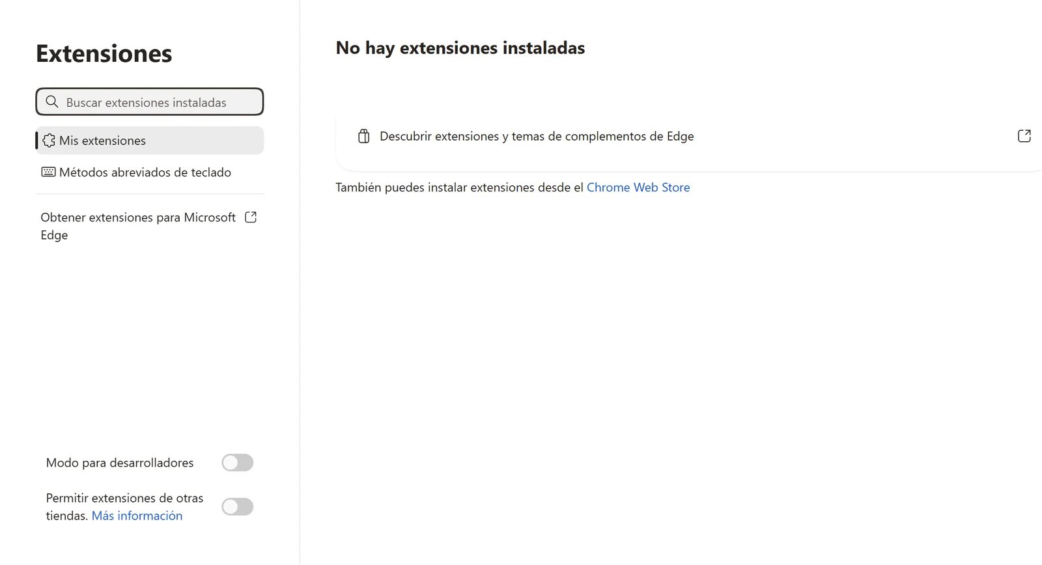The width and height of the screenshot is (1042, 565).
Task: Click external link icon beside Obtener extensiones
Action: click(251, 217)
